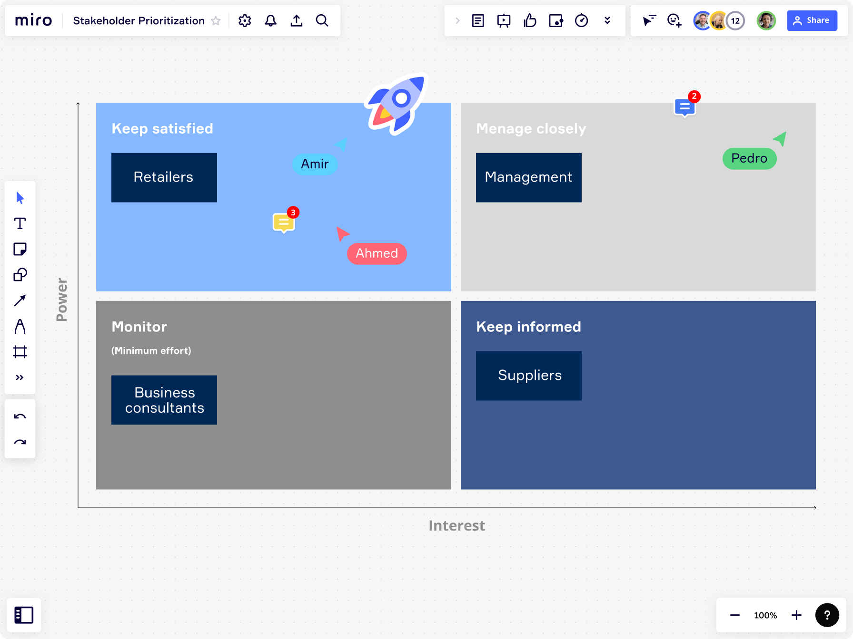Click the 100% zoom level indicator
853x639 pixels.
coord(764,615)
